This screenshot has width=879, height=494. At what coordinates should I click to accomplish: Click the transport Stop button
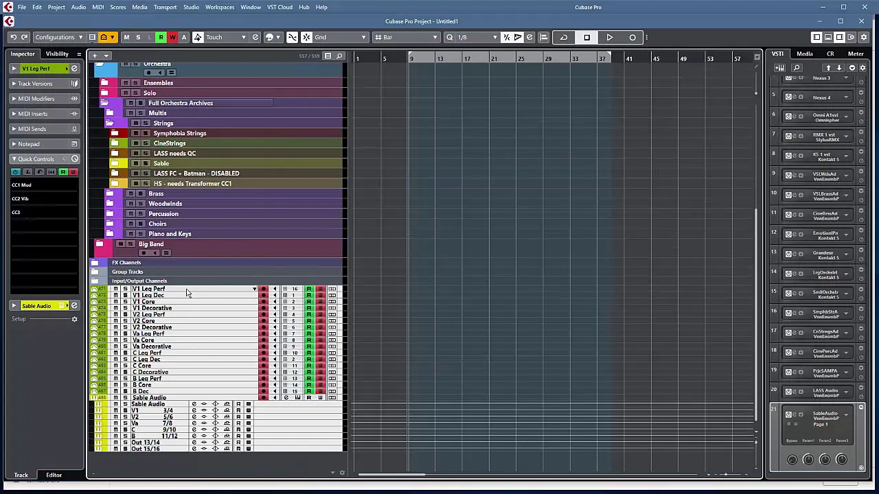pyautogui.click(x=586, y=37)
